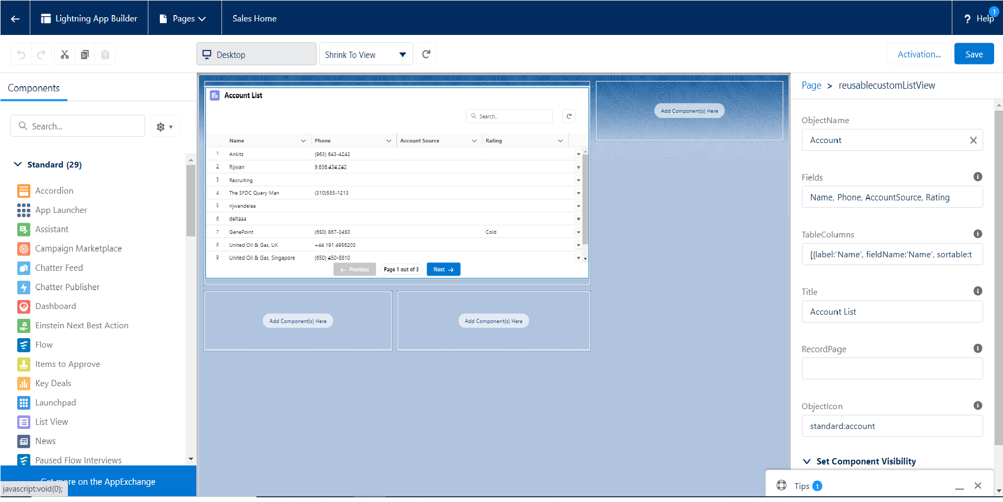The image size is (1003, 502).
Task: Open the Help menu
Action: 979,19
